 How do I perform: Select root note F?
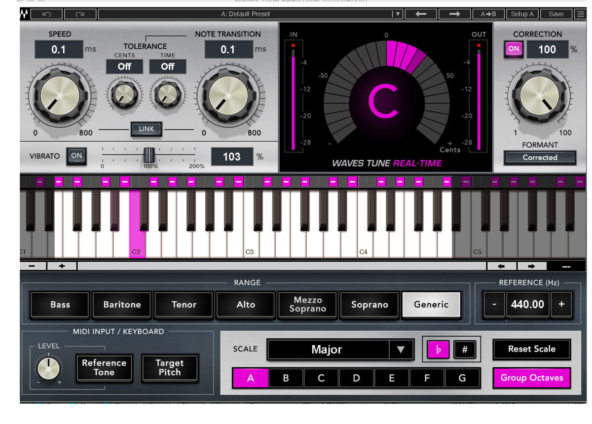pos(427,379)
